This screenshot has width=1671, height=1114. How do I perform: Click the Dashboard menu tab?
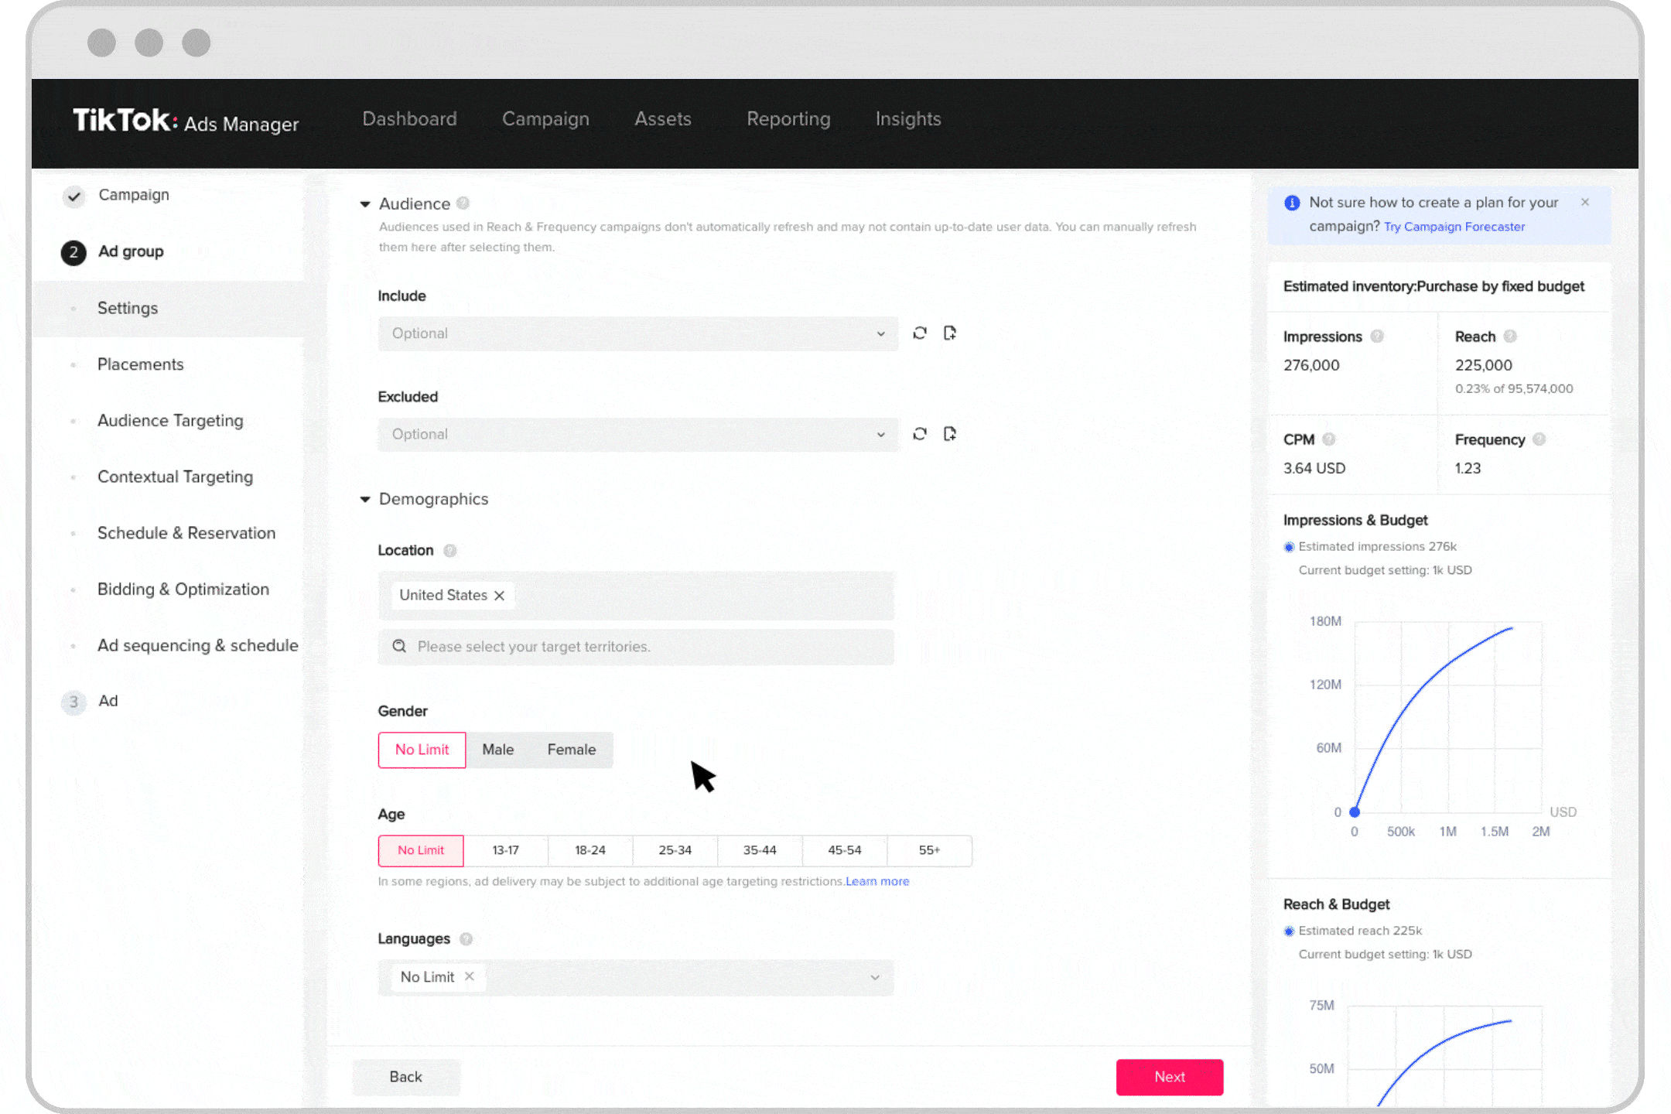[x=408, y=118]
